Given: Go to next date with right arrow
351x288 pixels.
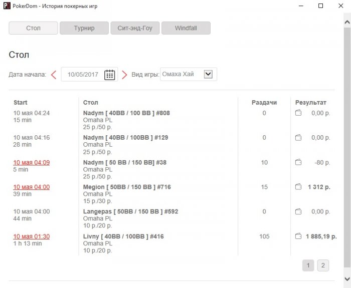Looking at the screenshot, I should (x=124, y=75).
